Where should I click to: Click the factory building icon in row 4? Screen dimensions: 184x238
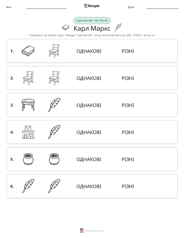28,132
